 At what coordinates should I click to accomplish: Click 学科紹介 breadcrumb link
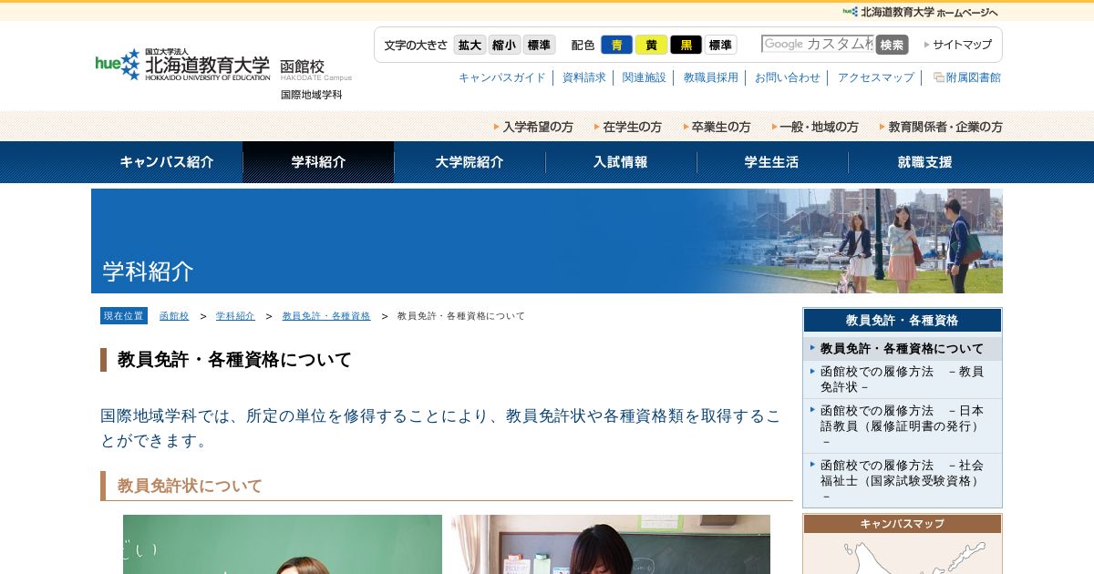235,316
